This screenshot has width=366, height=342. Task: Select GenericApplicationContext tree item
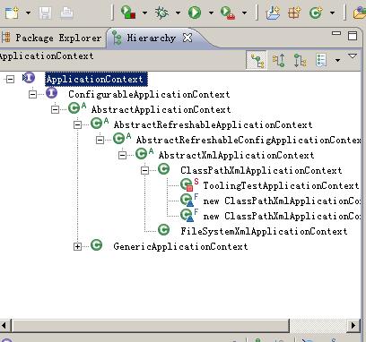(x=180, y=246)
